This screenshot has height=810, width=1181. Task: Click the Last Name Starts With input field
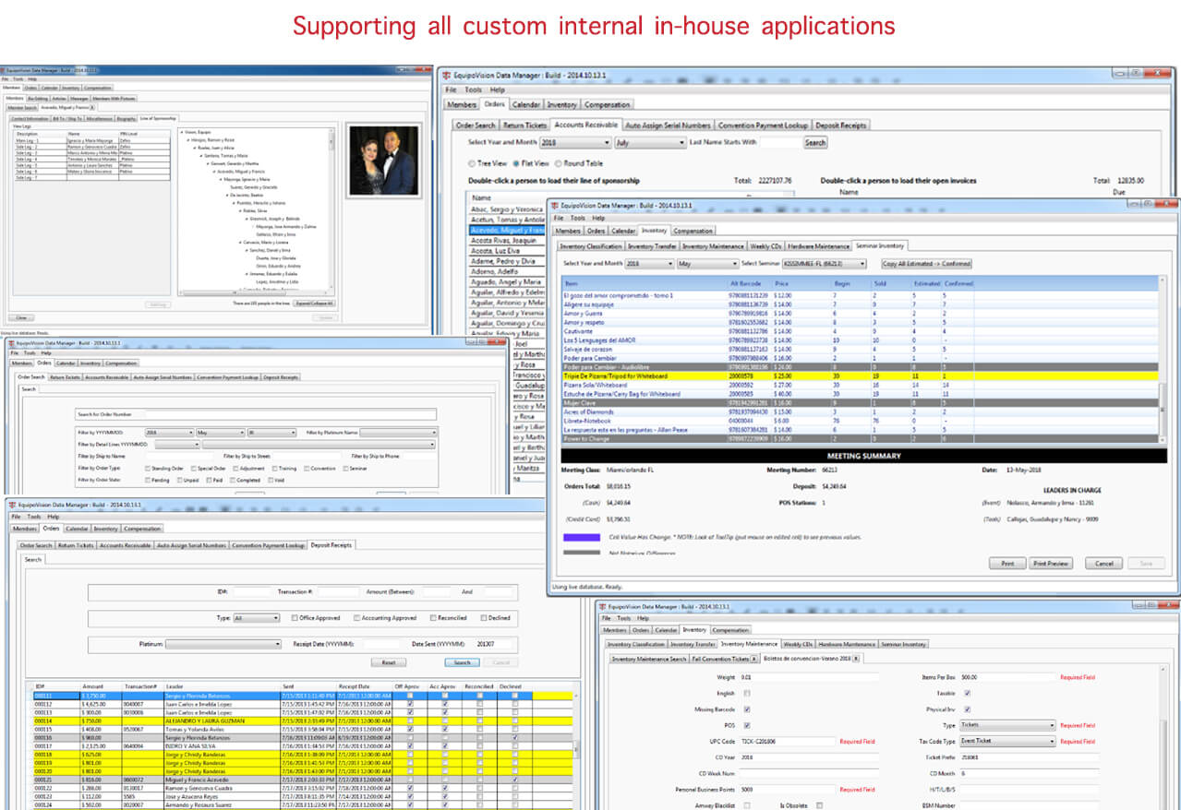[x=780, y=143]
